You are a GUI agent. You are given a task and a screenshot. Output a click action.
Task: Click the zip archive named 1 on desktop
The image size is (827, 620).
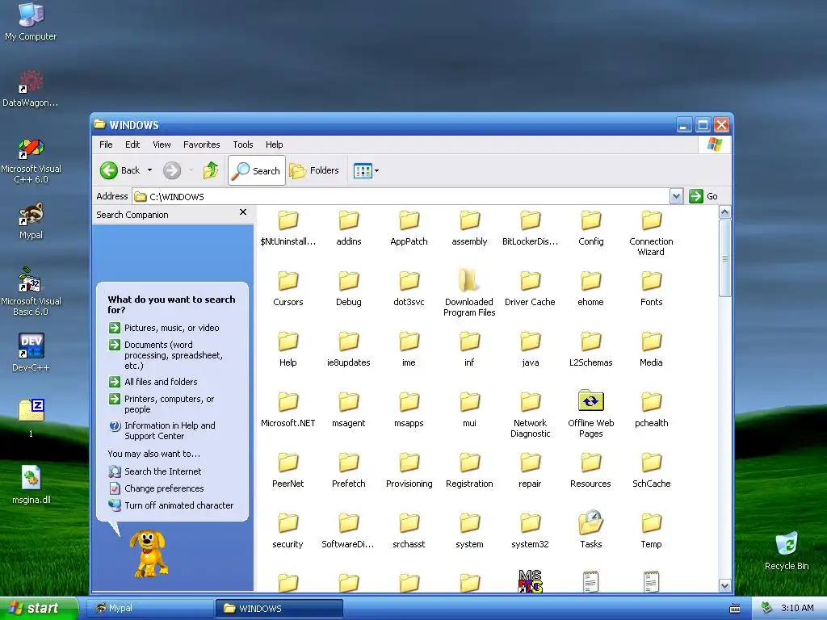coord(31,418)
